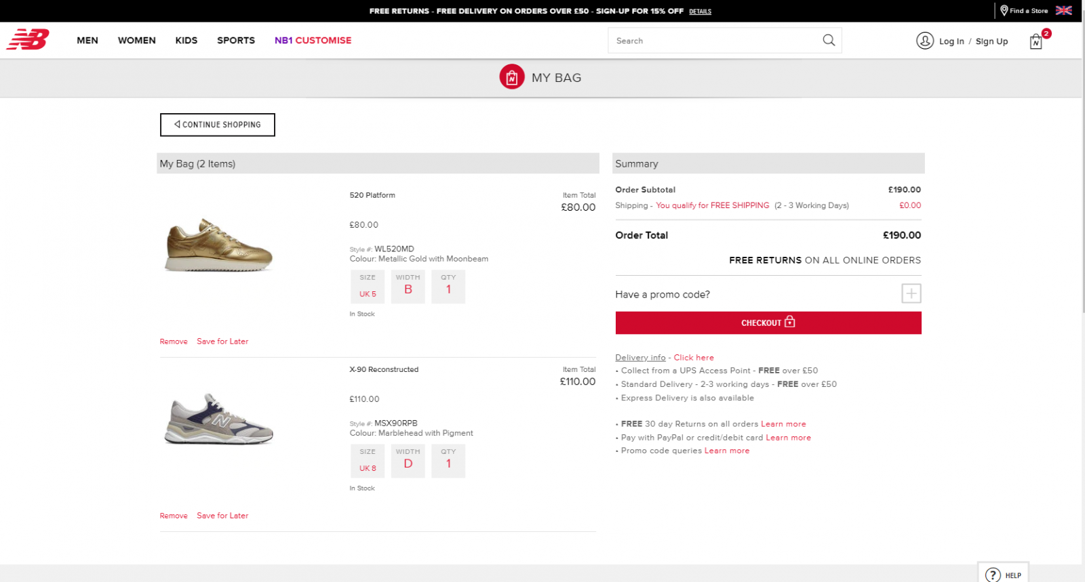Click the Find a Store pin icon
The height and width of the screenshot is (582, 1085).
(x=1004, y=10)
